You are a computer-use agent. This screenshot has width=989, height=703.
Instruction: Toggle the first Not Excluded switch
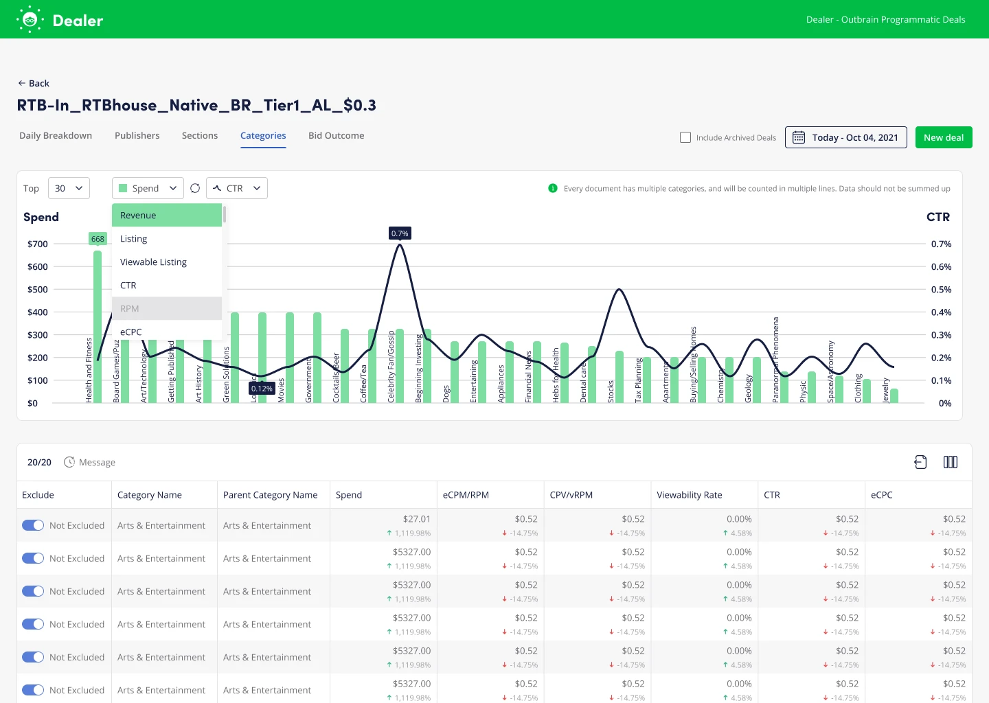[x=33, y=525]
